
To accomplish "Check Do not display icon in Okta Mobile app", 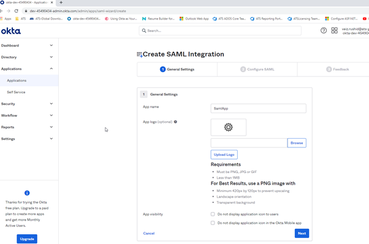I will [x=213, y=223].
